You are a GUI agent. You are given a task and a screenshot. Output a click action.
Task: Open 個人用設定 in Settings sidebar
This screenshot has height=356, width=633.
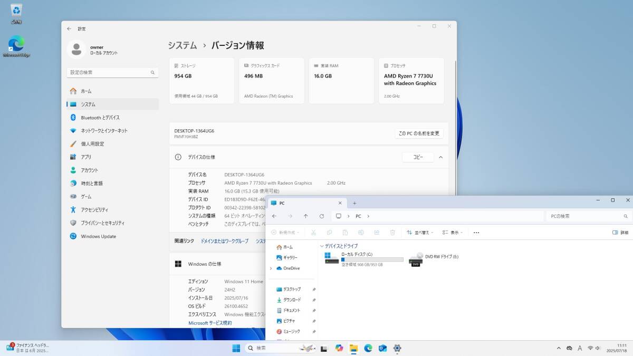[112, 144]
